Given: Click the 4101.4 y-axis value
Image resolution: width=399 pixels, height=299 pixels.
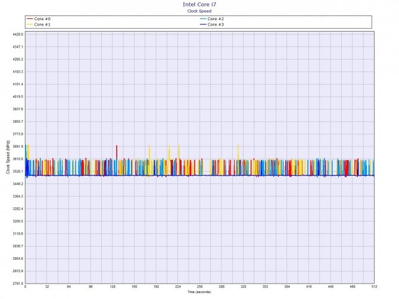Looking at the screenshot, I should click(18, 84).
